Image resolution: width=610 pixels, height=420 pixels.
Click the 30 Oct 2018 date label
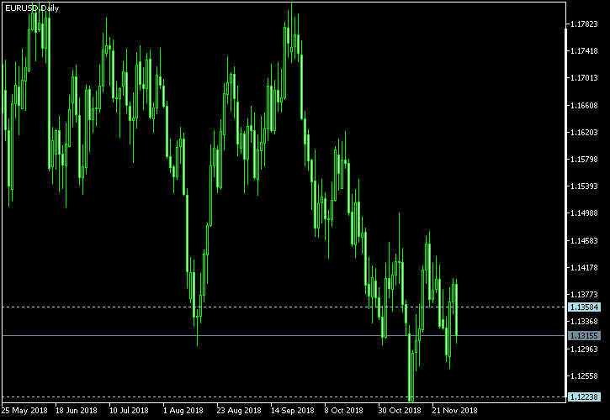tap(400, 410)
